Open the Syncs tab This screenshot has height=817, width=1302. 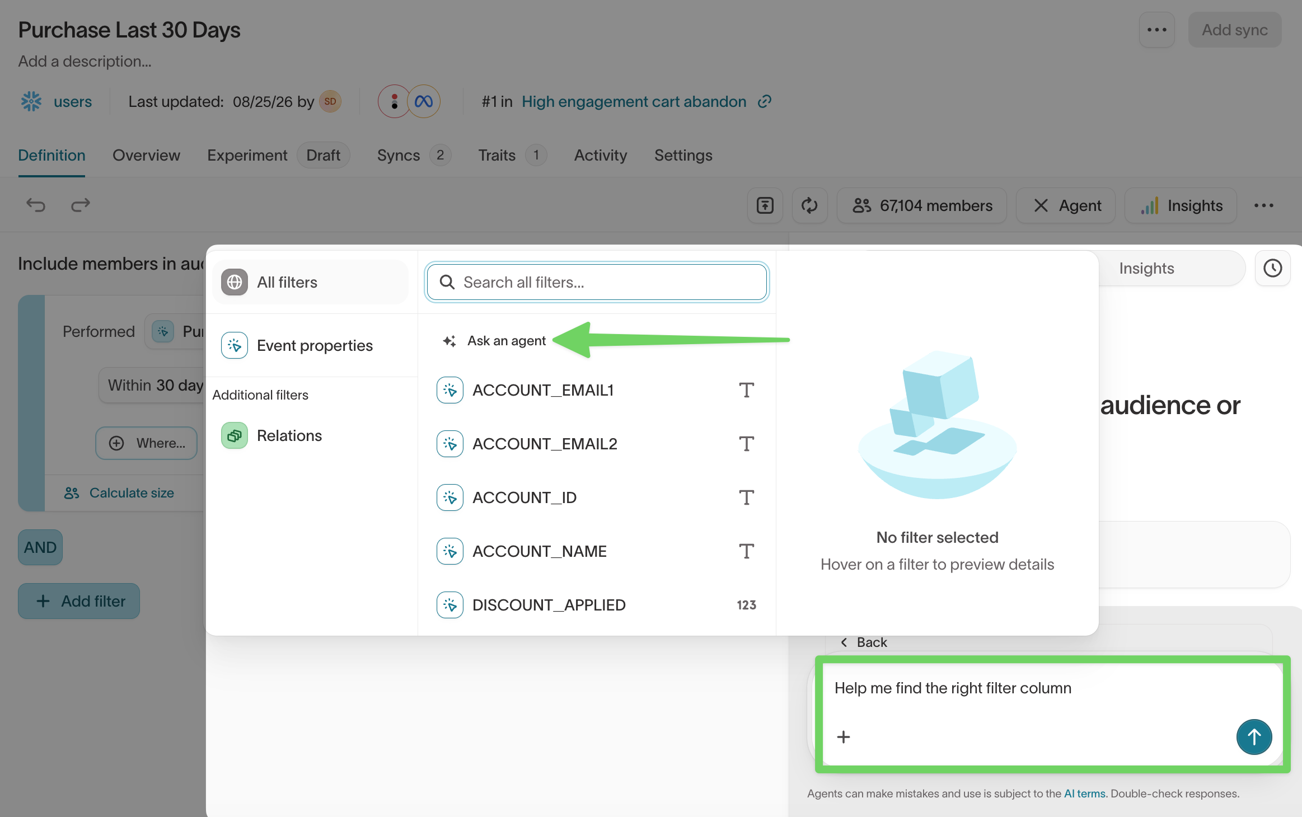pos(414,155)
